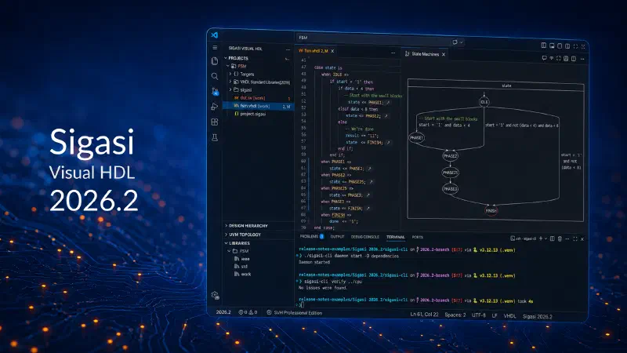Open the Run and Debug view
This screenshot has height=353, width=627.
coord(215,107)
